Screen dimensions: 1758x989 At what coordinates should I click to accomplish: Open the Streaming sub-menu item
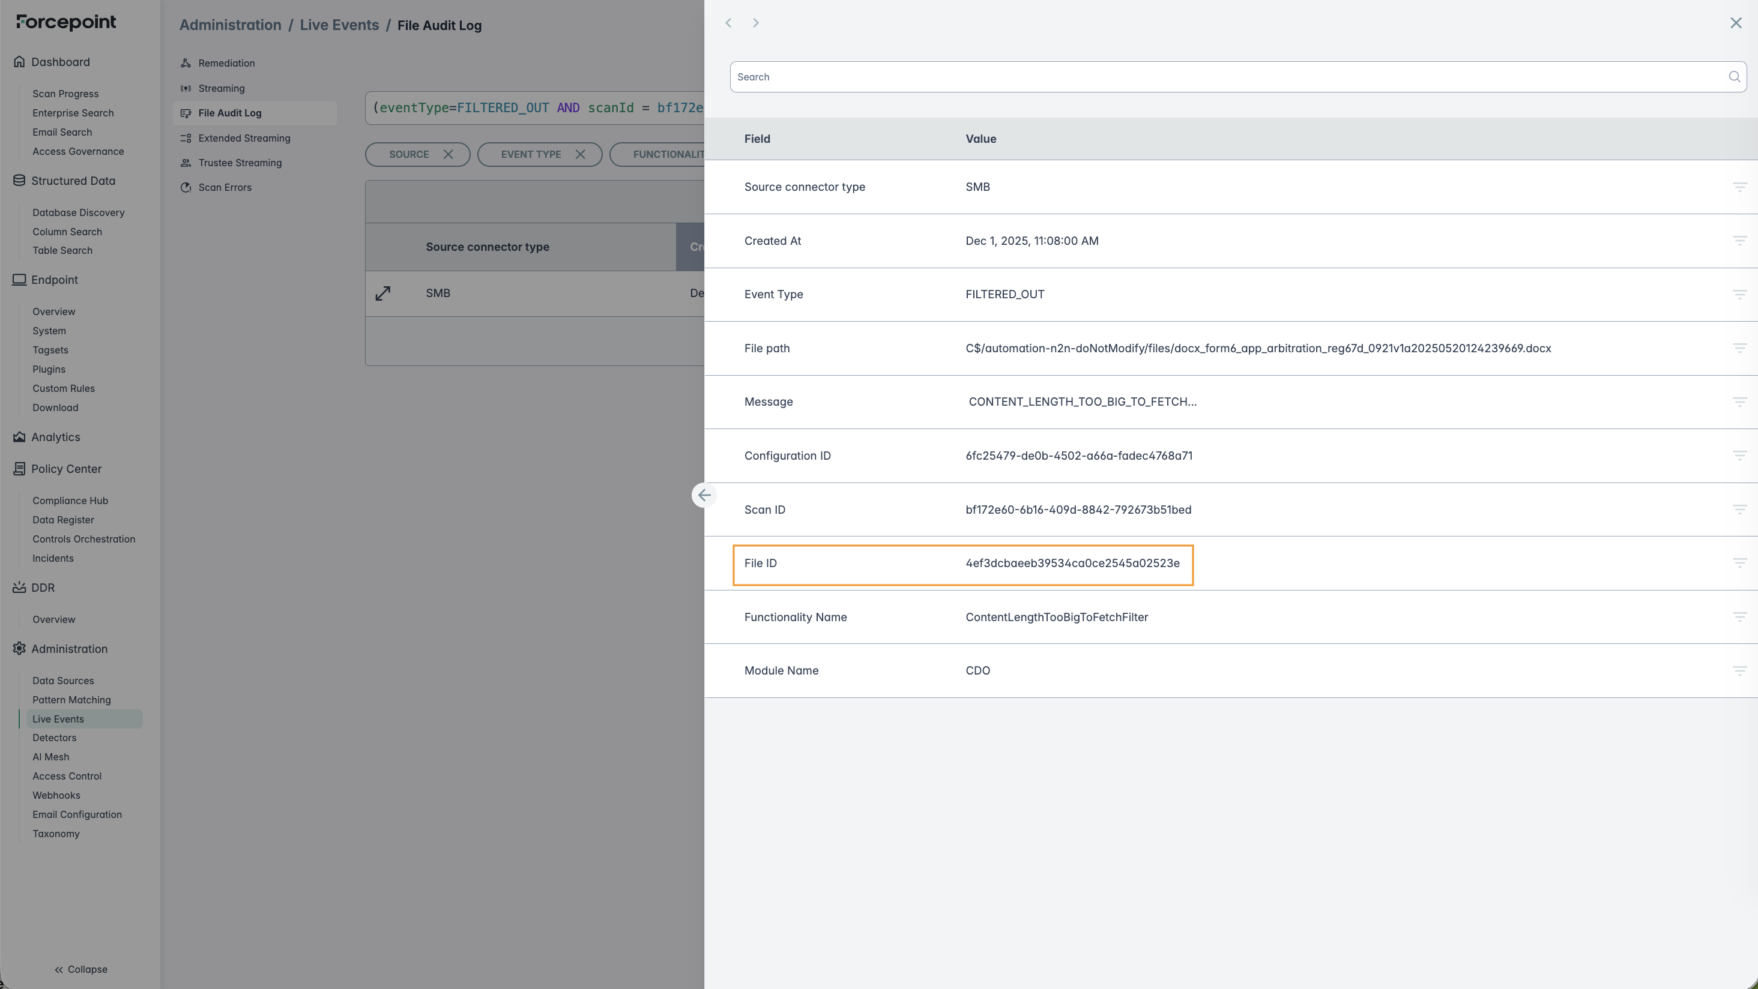click(x=221, y=88)
